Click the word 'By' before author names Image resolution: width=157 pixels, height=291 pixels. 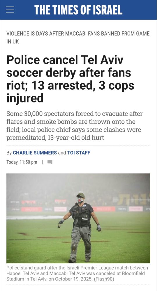(x=9, y=153)
